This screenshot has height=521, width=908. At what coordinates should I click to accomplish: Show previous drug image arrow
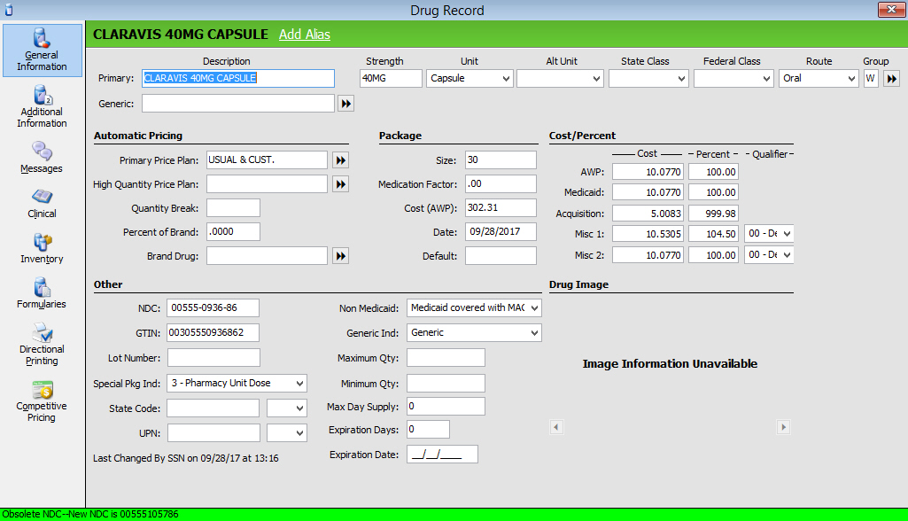(556, 428)
